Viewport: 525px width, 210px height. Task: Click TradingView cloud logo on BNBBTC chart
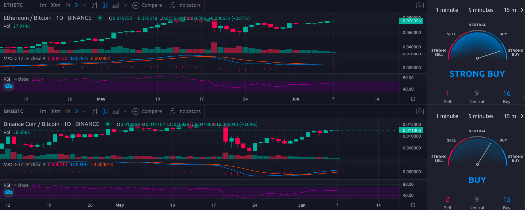(9, 192)
